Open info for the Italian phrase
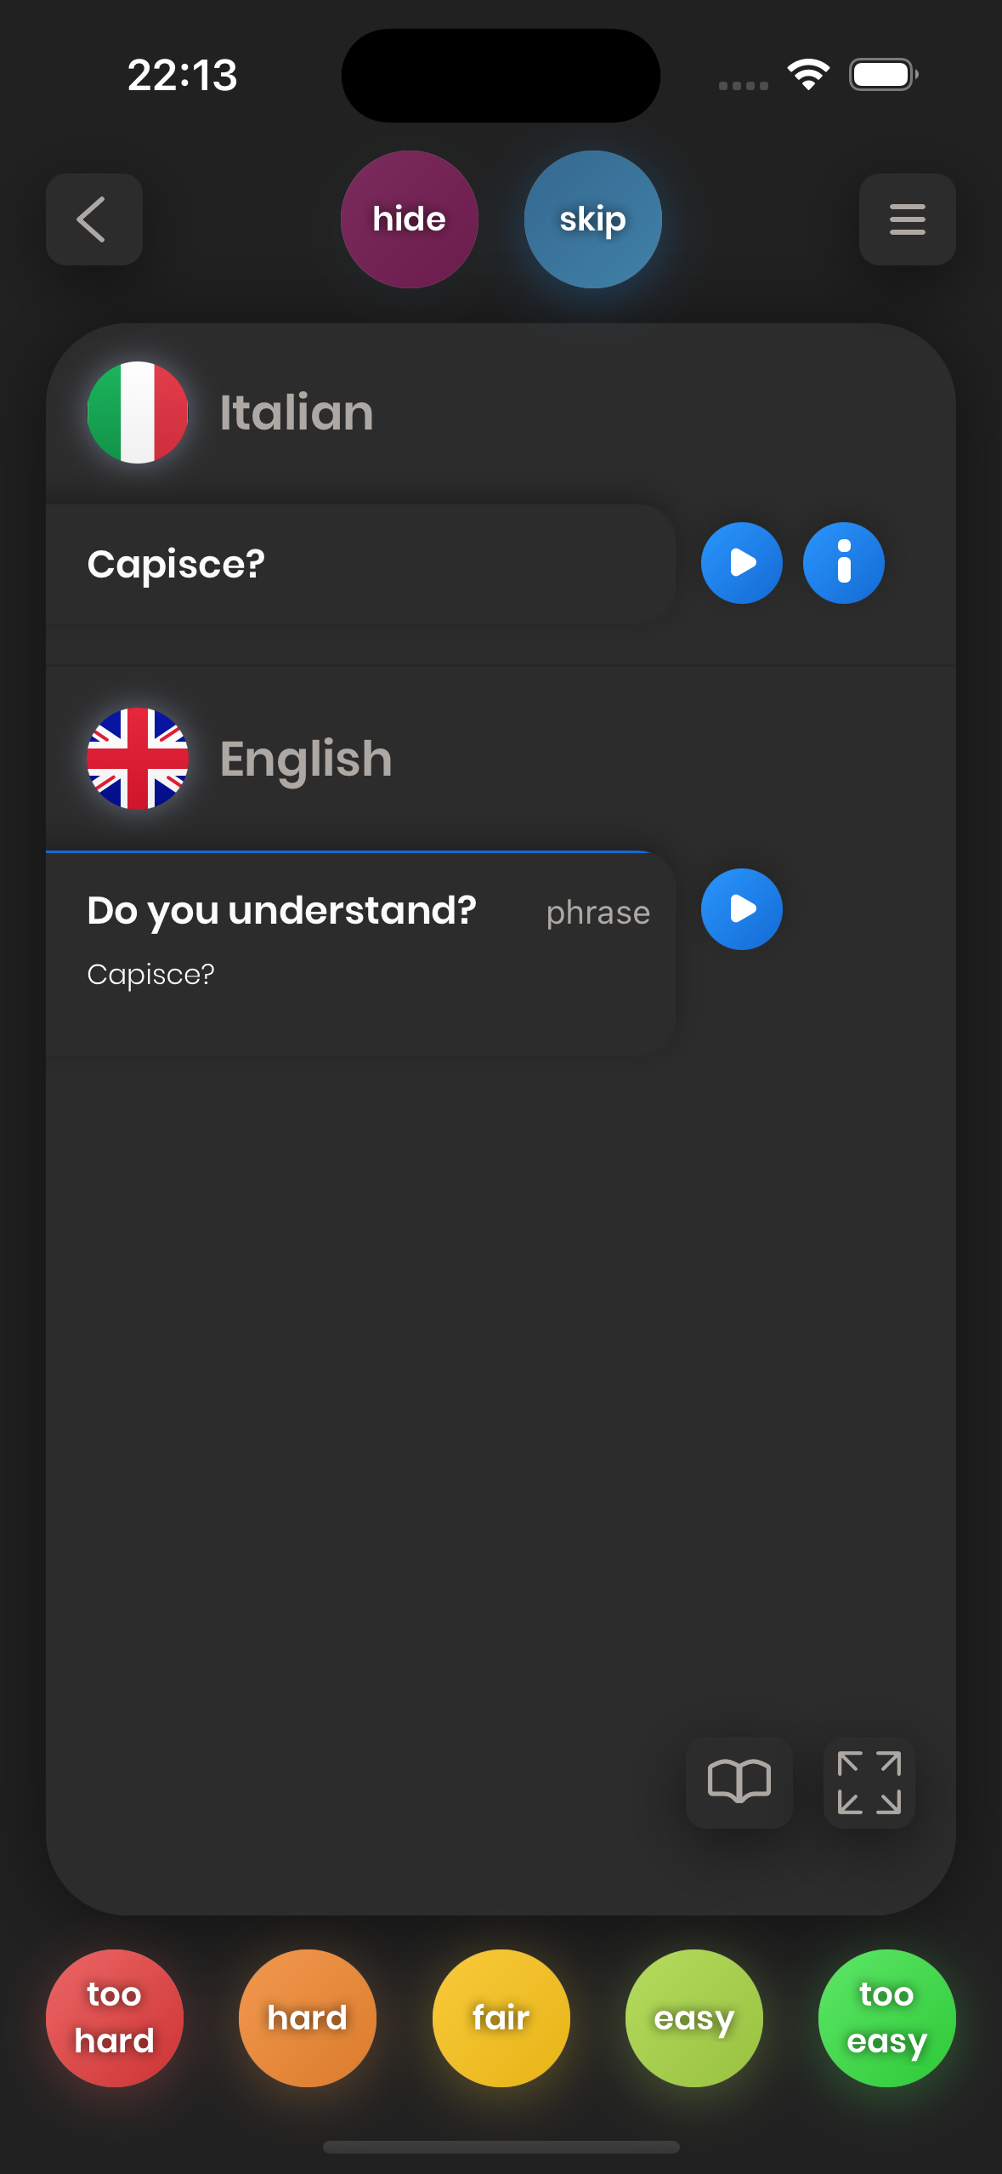The height and width of the screenshot is (2174, 1002). tap(843, 563)
